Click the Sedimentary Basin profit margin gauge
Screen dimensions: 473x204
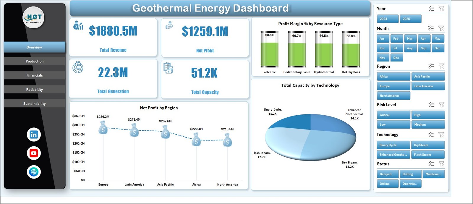297,49
